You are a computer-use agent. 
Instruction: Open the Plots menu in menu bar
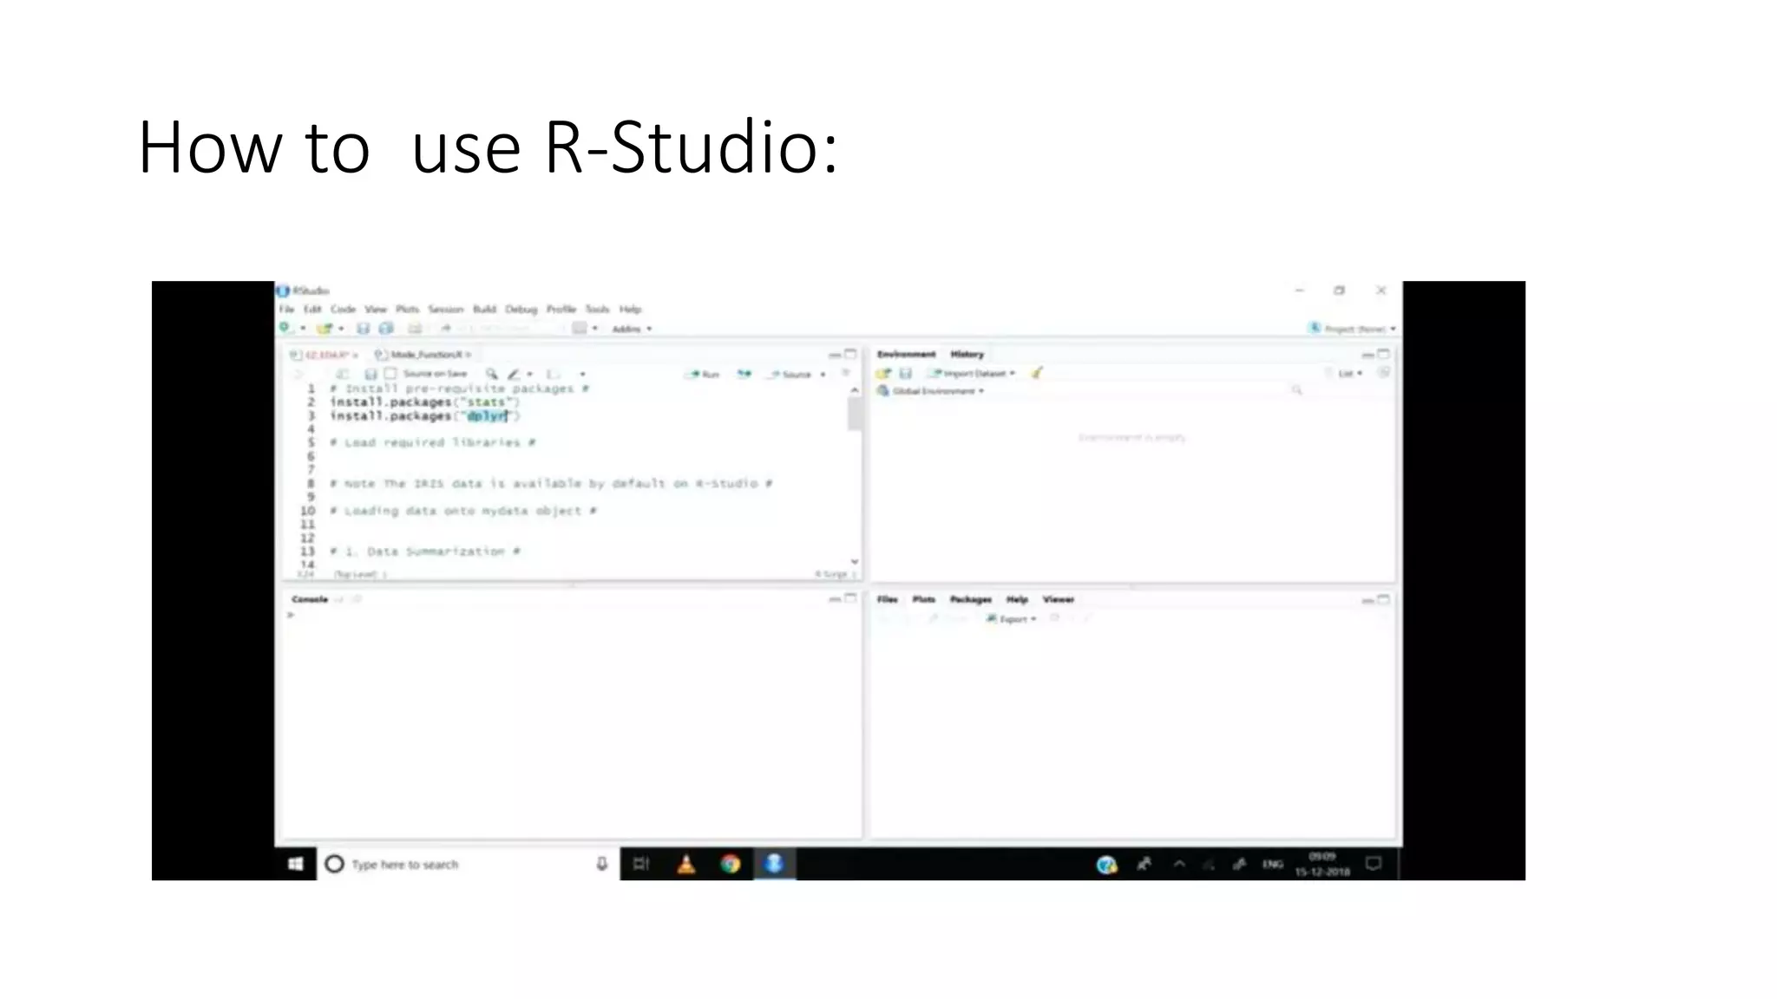(x=407, y=309)
